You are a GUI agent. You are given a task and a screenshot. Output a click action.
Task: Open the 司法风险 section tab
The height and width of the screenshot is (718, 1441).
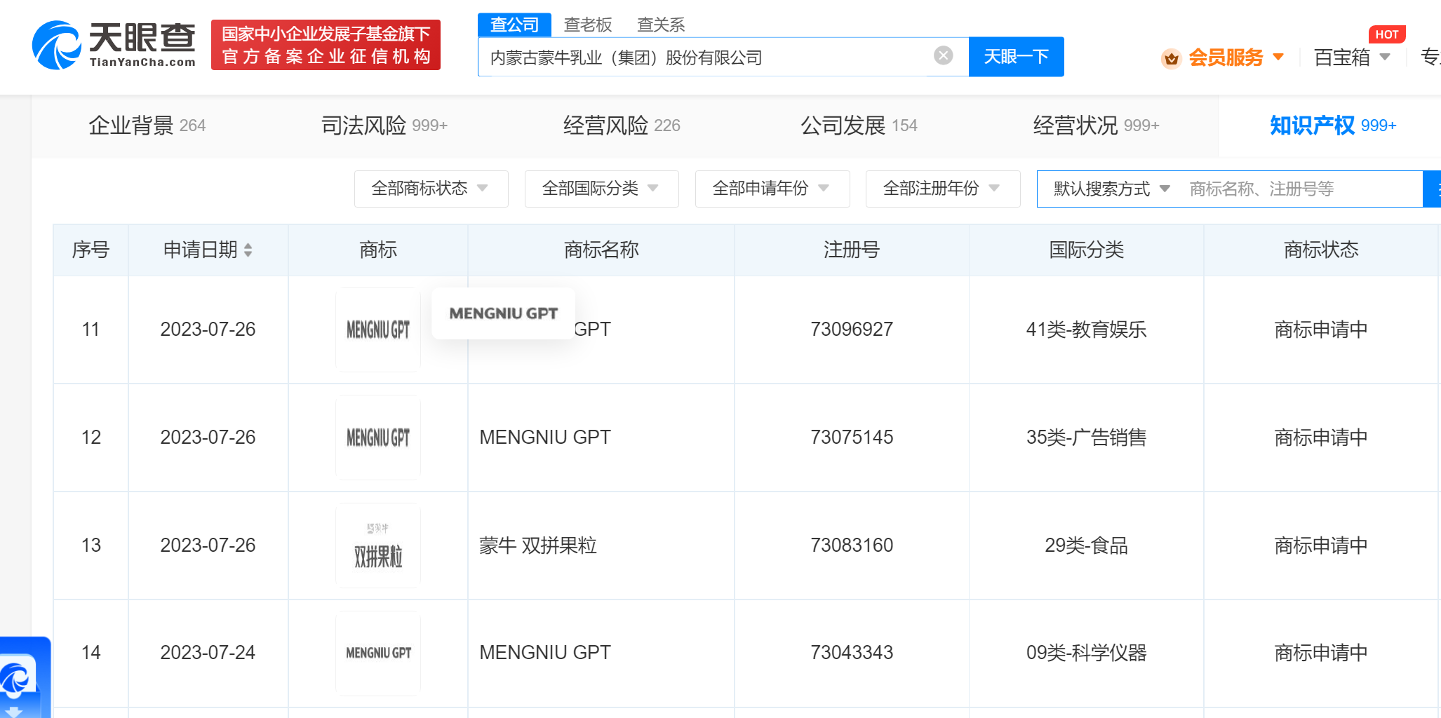(x=384, y=126)
